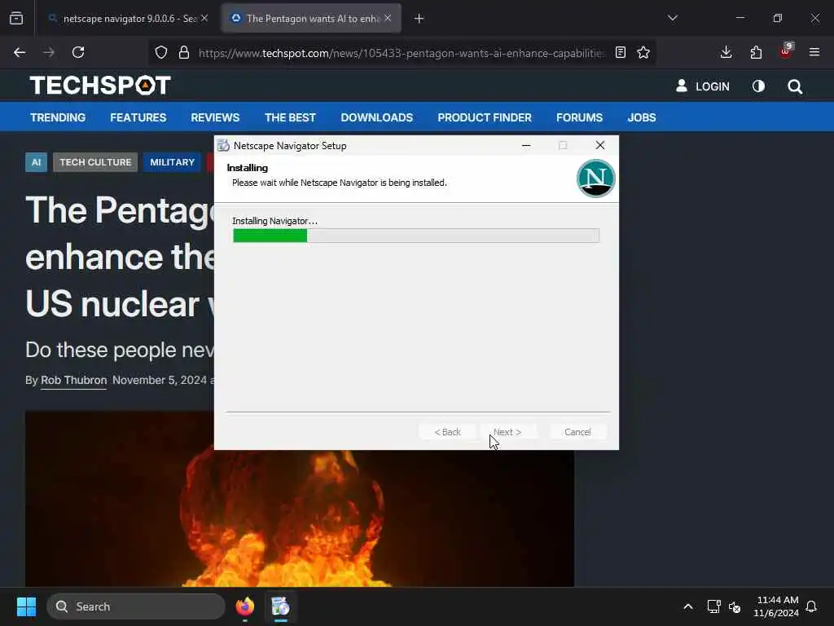Click the taskbar Search box
Screen dimensions: 834x626
coord(136,606)
